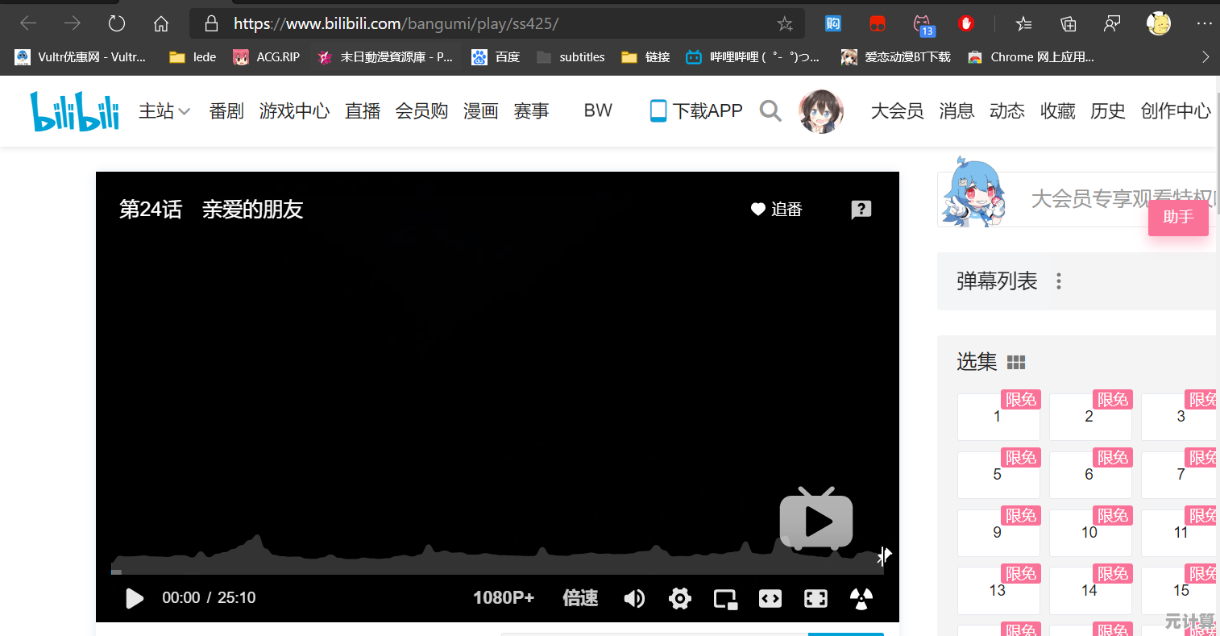Viewport: 1220px width, 636px height.
Task: Open the player settings gear
Action: (680, 598)
